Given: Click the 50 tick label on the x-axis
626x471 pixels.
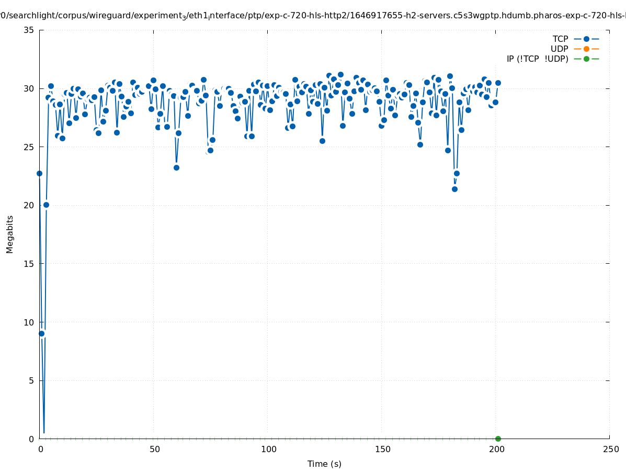Looking at the screenshot, I should click(x=154, y=449).
